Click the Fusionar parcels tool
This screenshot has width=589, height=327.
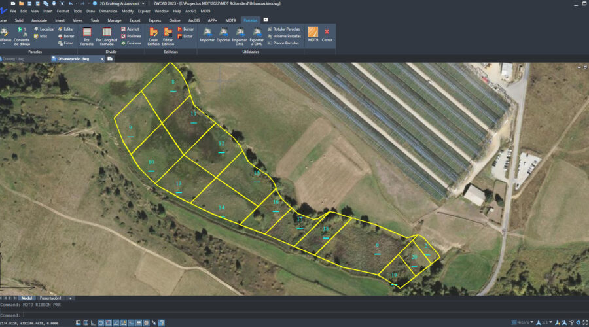coord(131,43)
